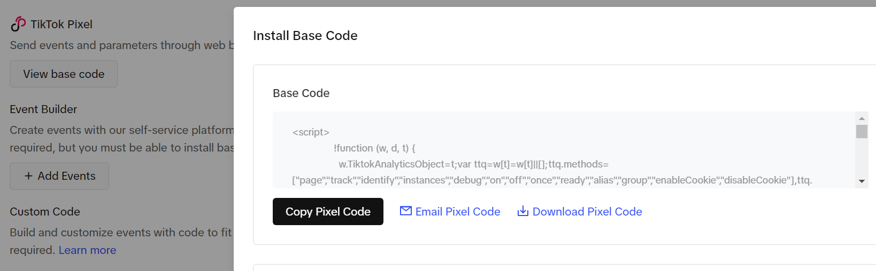The height and width of the screenshot is (271, 876).
Task: Choose the Email Pixel Code link
Action: click(458, 212)
